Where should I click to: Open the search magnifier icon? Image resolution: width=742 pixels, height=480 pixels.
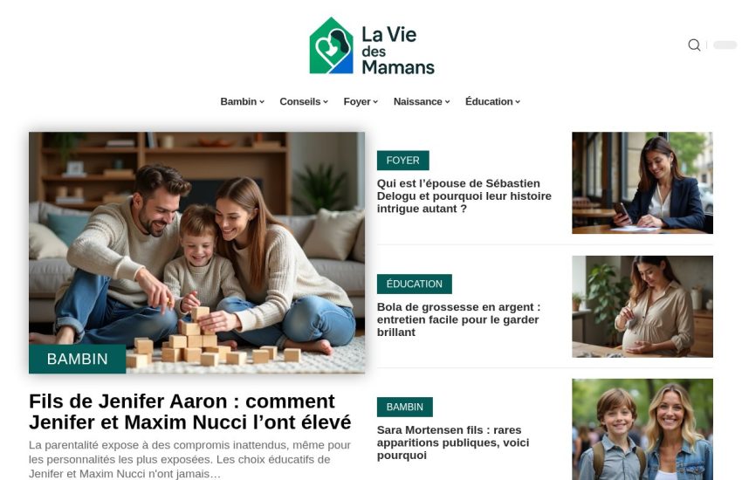pyautogui.click(x=694, y=45)
